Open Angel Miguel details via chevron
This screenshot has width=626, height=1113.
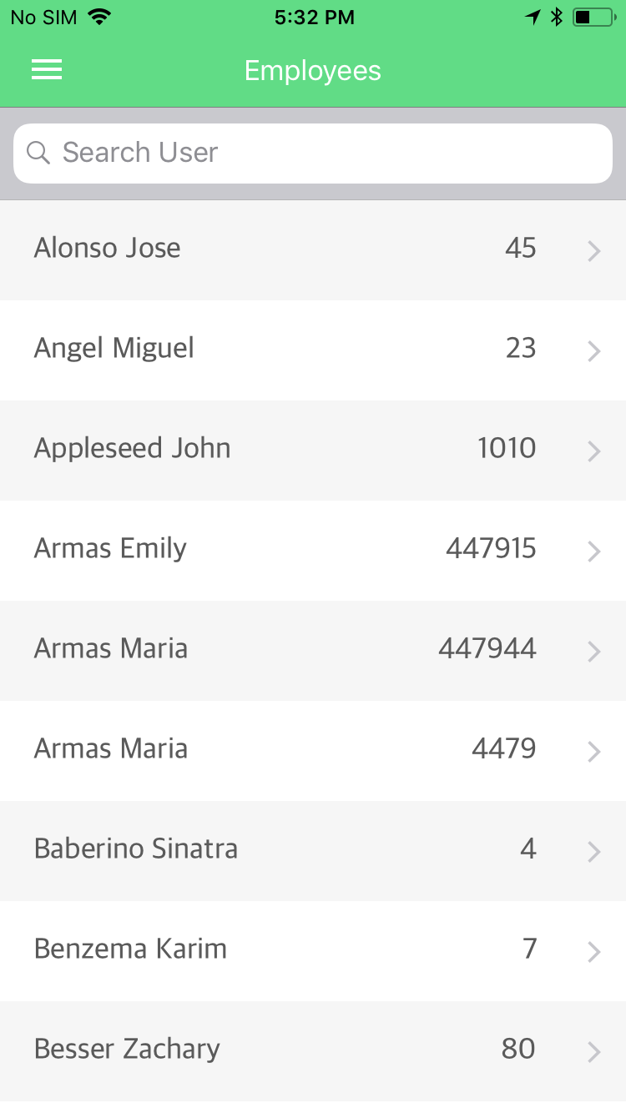click(593, 350)
